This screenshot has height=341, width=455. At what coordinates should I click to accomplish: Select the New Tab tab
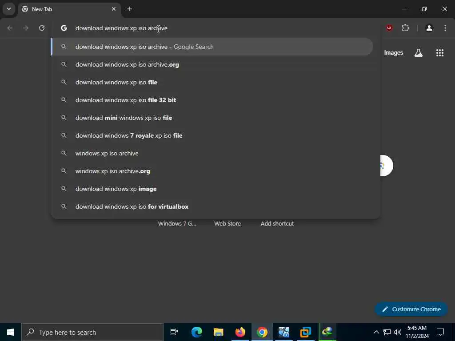click(70, 9)
